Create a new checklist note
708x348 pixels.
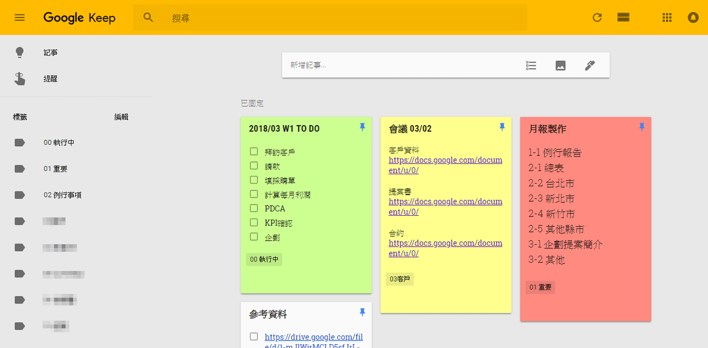click(x=530, y=65)
